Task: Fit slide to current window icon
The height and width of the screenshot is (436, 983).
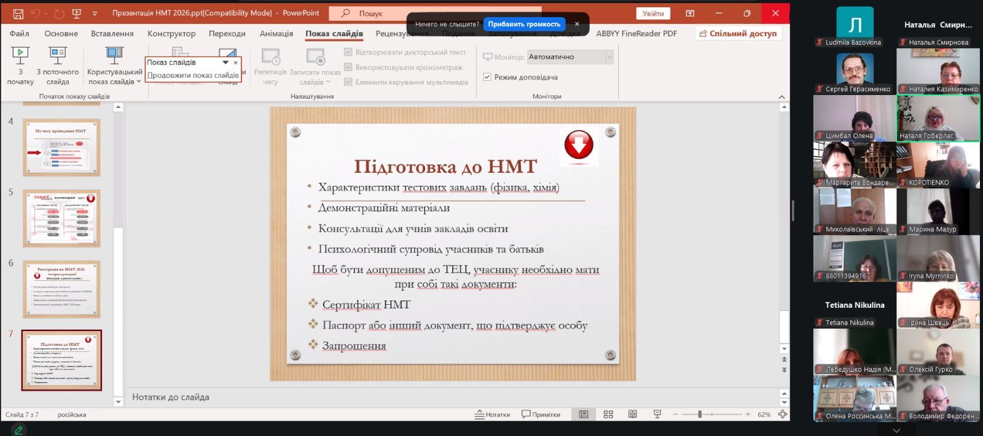Action: [x=782, y=415]
